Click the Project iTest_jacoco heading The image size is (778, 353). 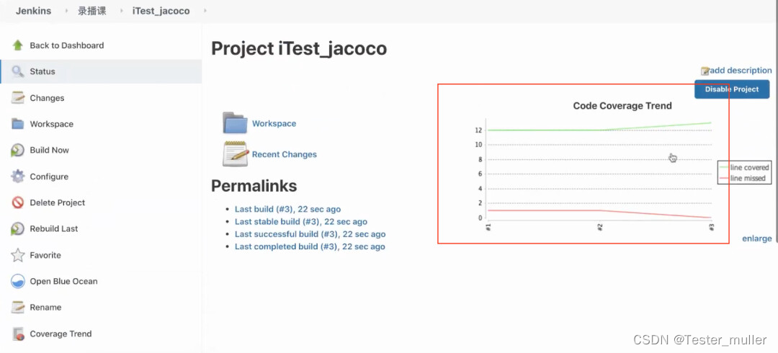click(299, 49)
